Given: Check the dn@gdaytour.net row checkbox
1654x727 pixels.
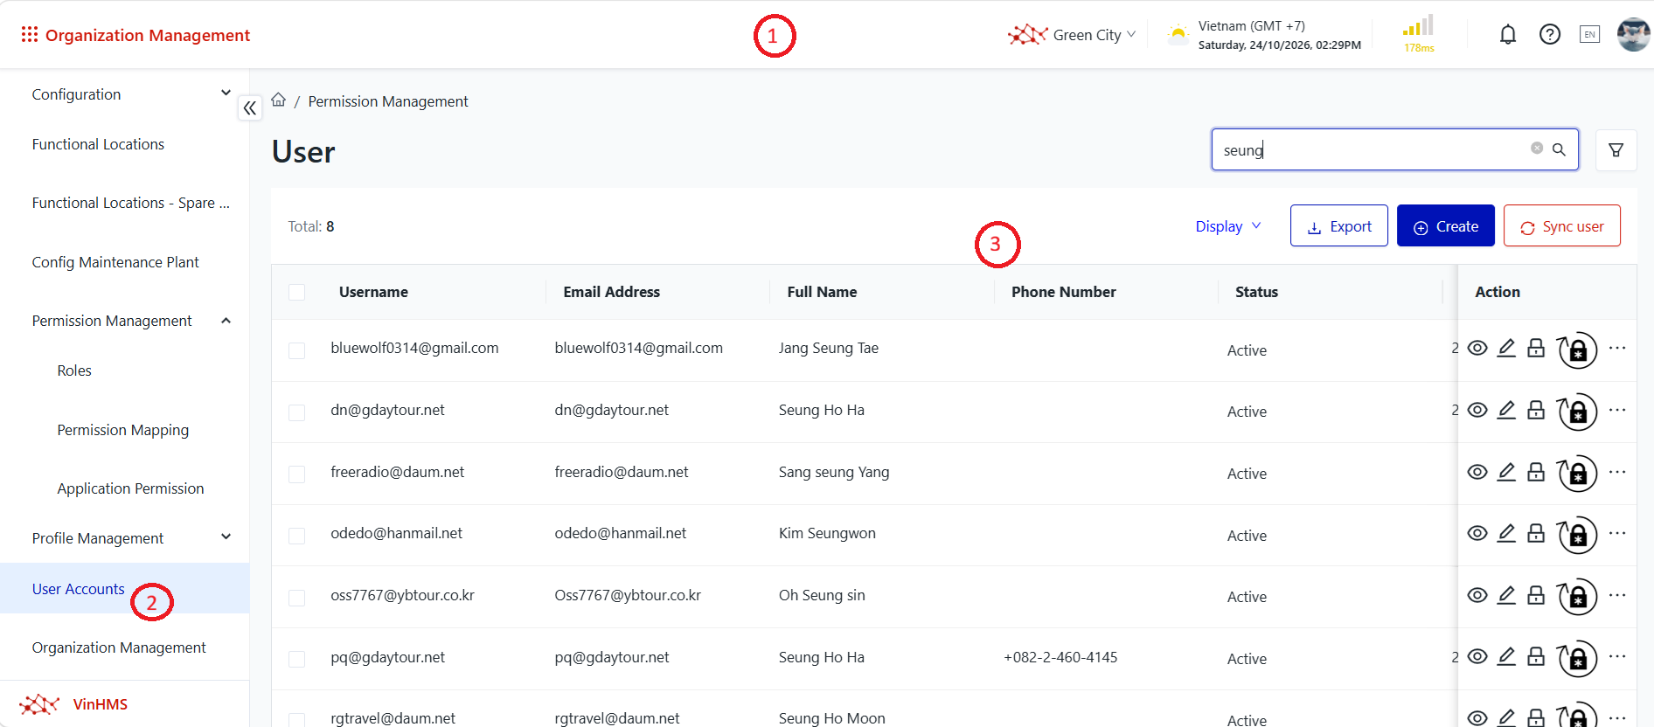Looking at the screenshot, I should [297, 412].
